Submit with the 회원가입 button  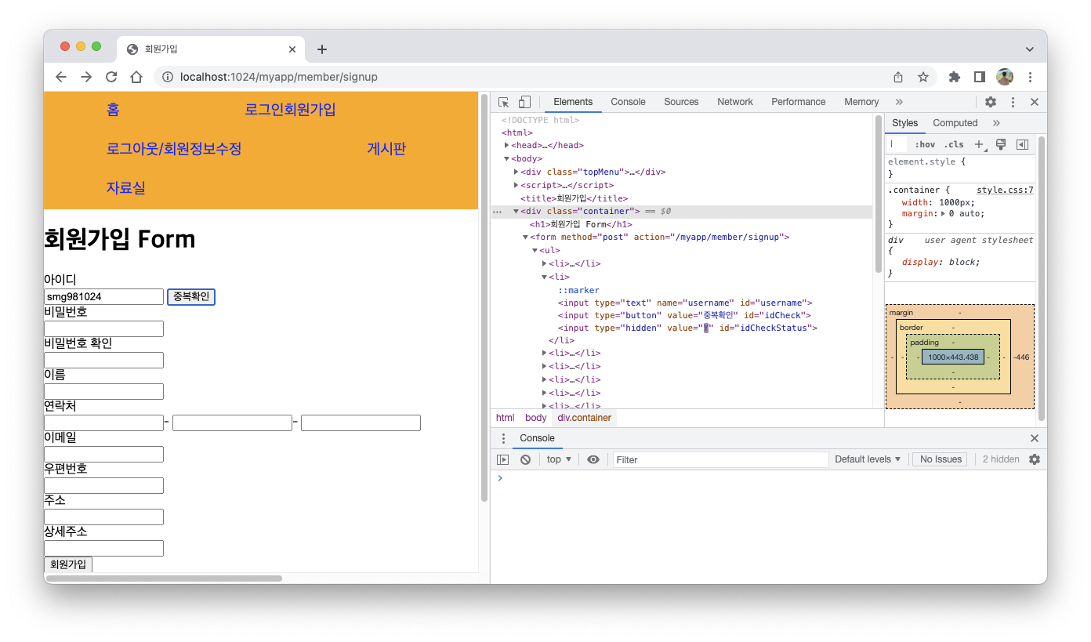coord(68,564)
